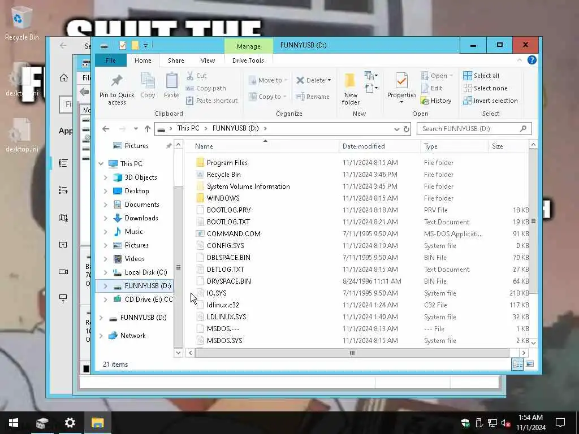Click Pin to Quick access icon

click(116, 89)
